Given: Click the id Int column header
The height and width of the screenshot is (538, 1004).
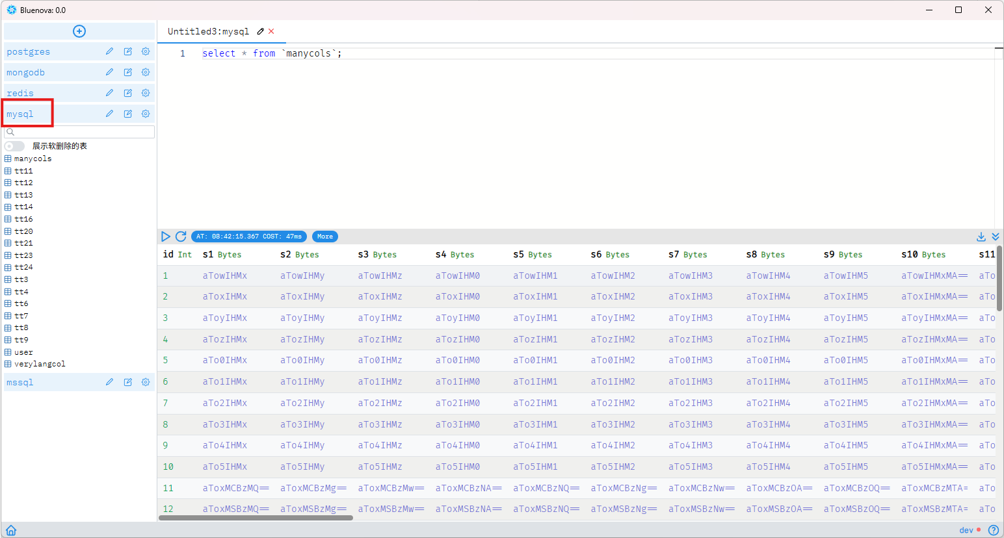Looking at the screenshot, I should click(x=178, y=254).
